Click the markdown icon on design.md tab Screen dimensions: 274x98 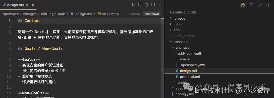pos(4,5)
